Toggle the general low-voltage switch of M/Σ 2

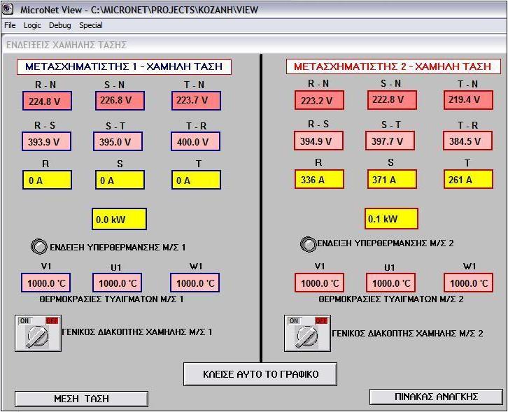(307, 333)
